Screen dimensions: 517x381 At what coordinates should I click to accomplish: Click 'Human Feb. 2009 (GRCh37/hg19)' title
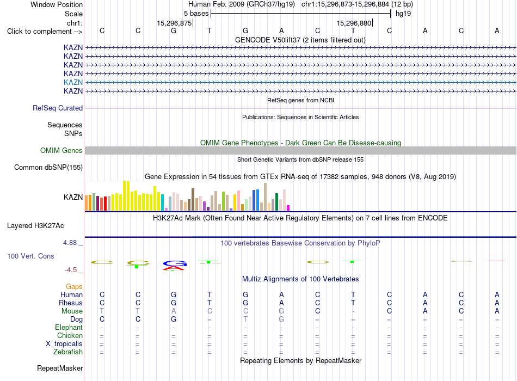241,4
